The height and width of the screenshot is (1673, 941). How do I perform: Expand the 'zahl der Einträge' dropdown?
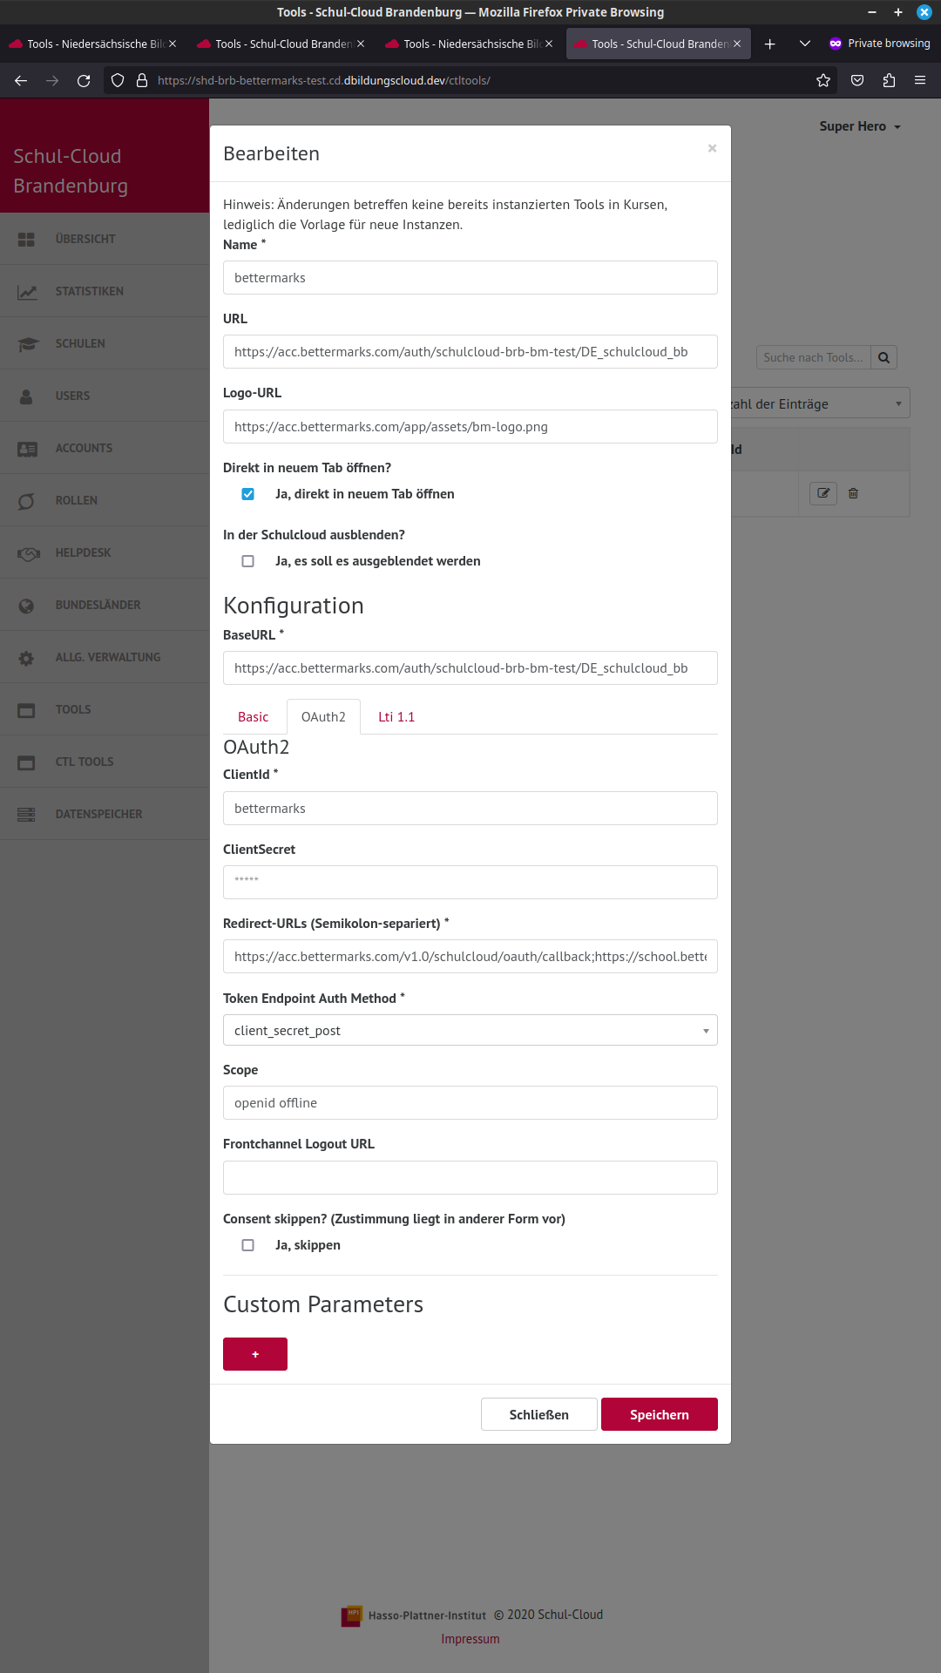click(899, 403)
